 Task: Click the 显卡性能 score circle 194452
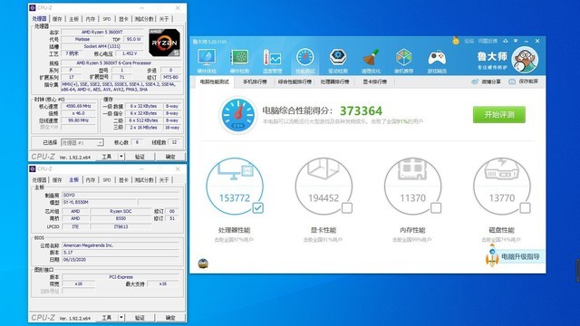324,187
